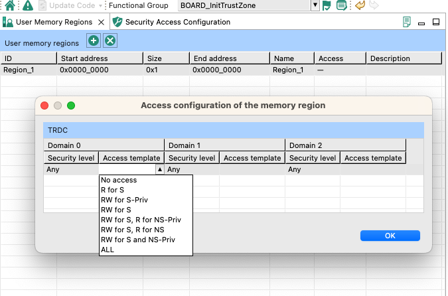Remove the selected user memory region
The height and width of the screenshot is (296, 448).
[x=110, y=41]
